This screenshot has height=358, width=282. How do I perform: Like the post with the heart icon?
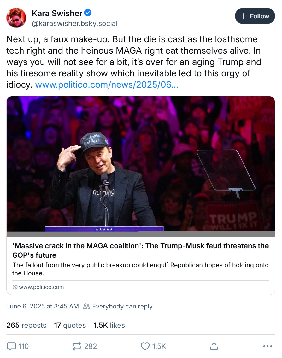[145, 346]
